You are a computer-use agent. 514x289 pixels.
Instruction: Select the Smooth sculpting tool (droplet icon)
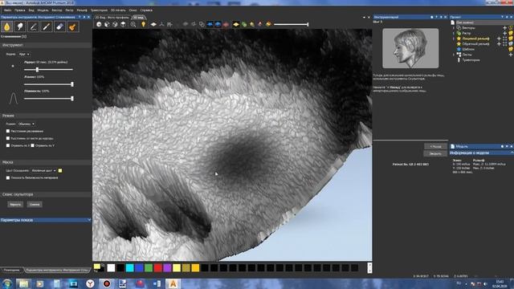click(x=7, y=26)
